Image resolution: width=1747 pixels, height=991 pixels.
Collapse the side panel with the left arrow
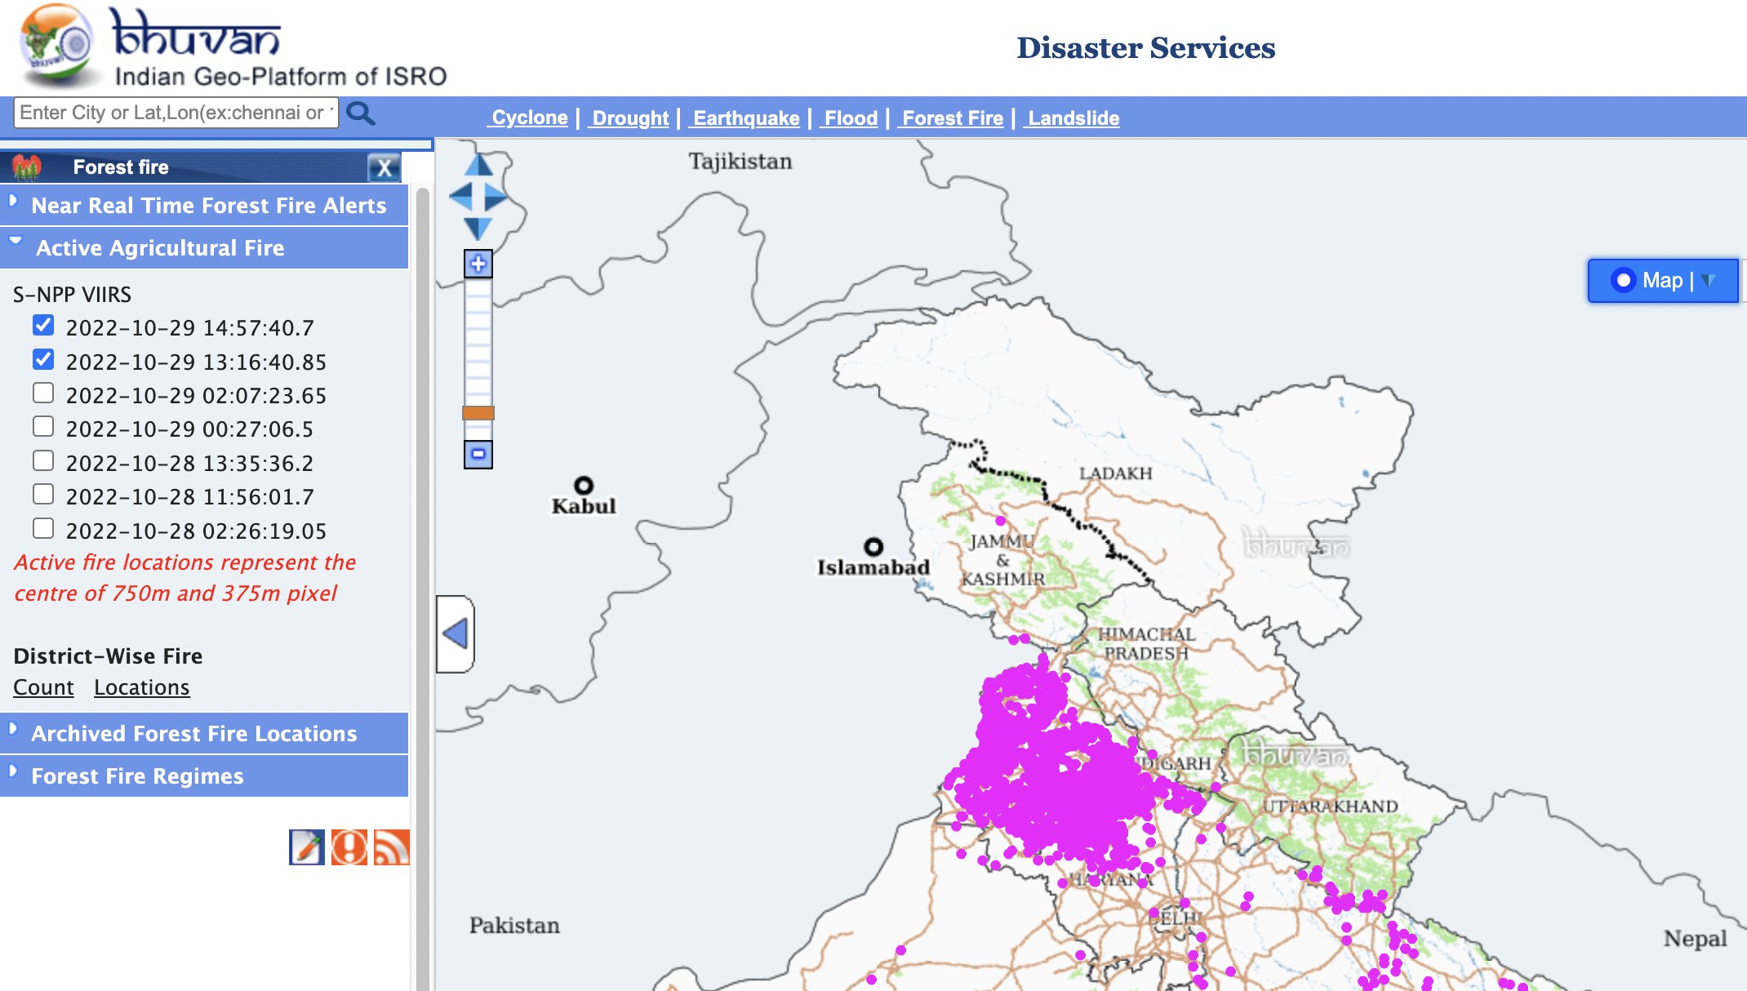[456, 634]
